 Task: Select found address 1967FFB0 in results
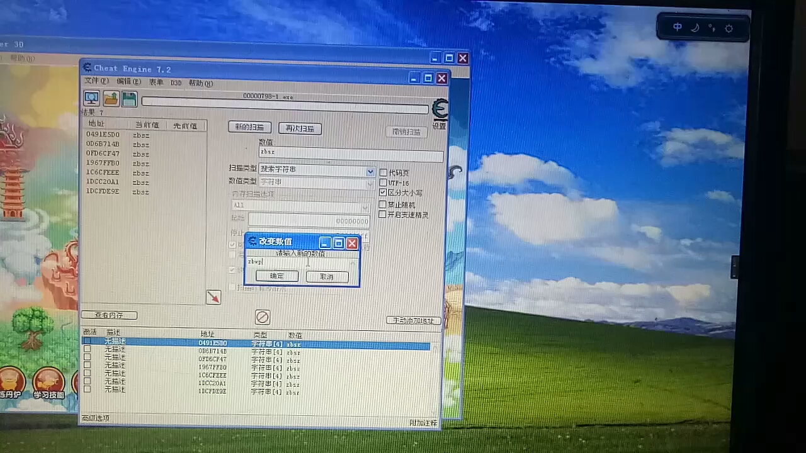103,163
